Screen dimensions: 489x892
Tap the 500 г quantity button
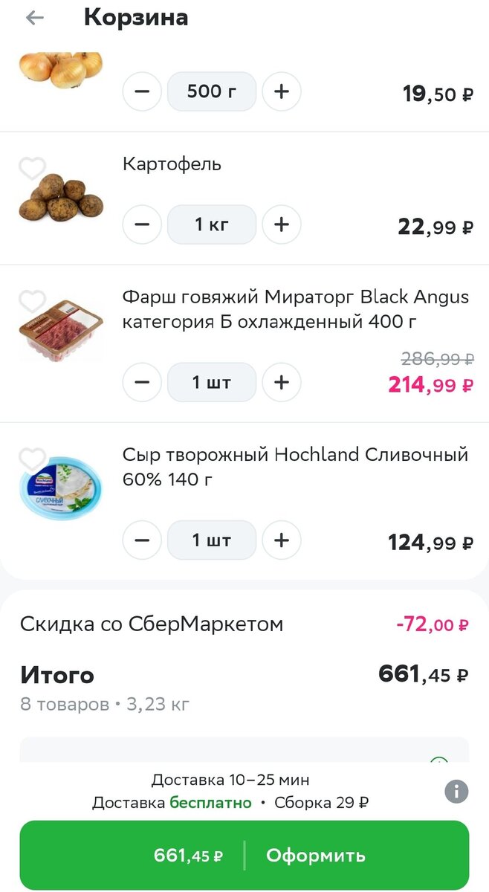point(212,91)
